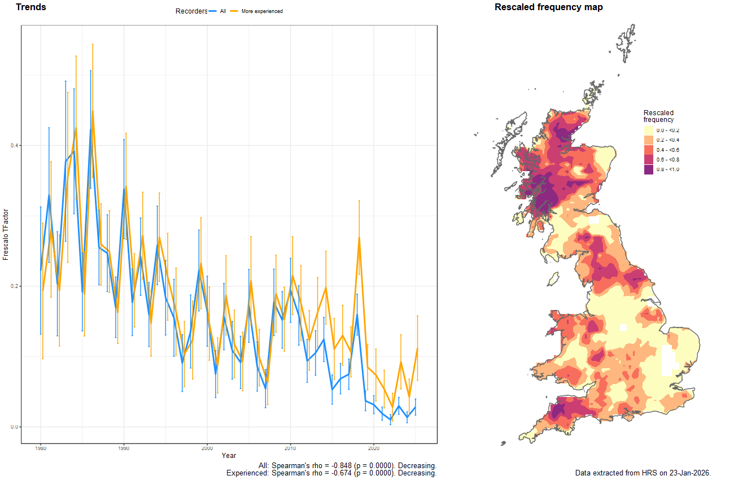734x480 pixels.
Task: Click the darkest "0.8 - <1.0" swatch
Action: pyautogui.click(x=649, y=169)
